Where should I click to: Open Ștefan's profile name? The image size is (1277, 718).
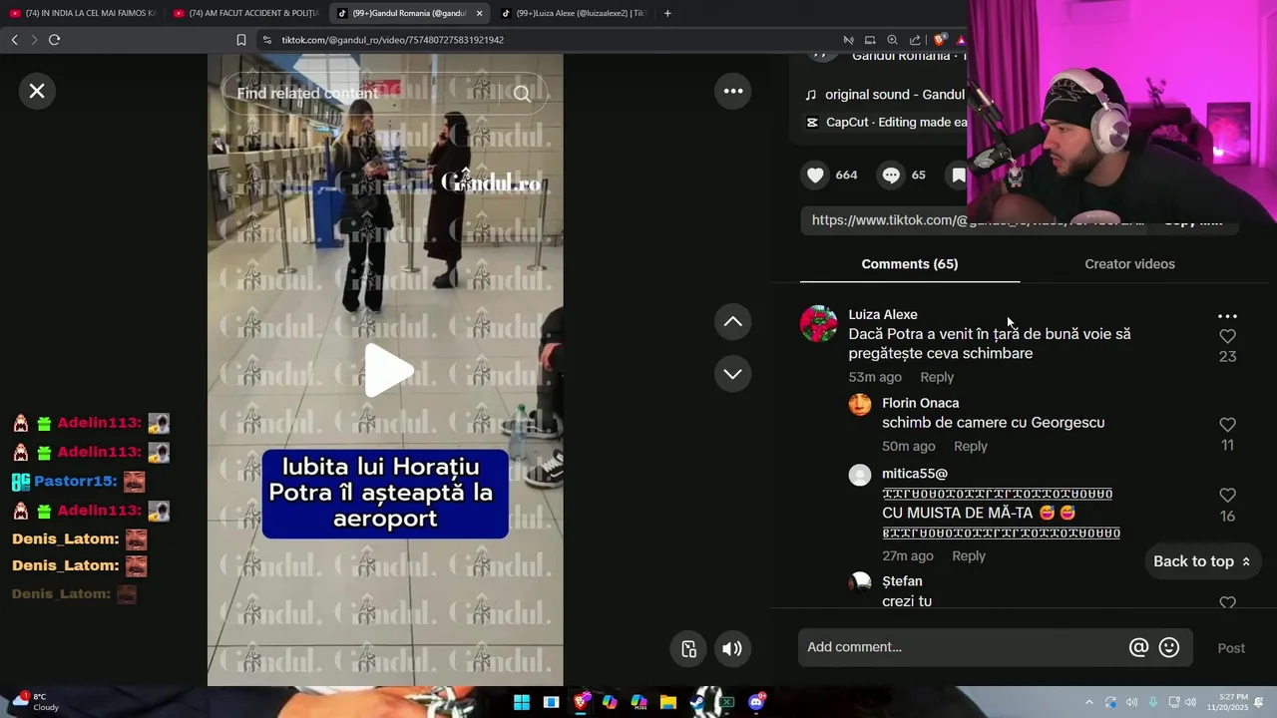point(902,581)
